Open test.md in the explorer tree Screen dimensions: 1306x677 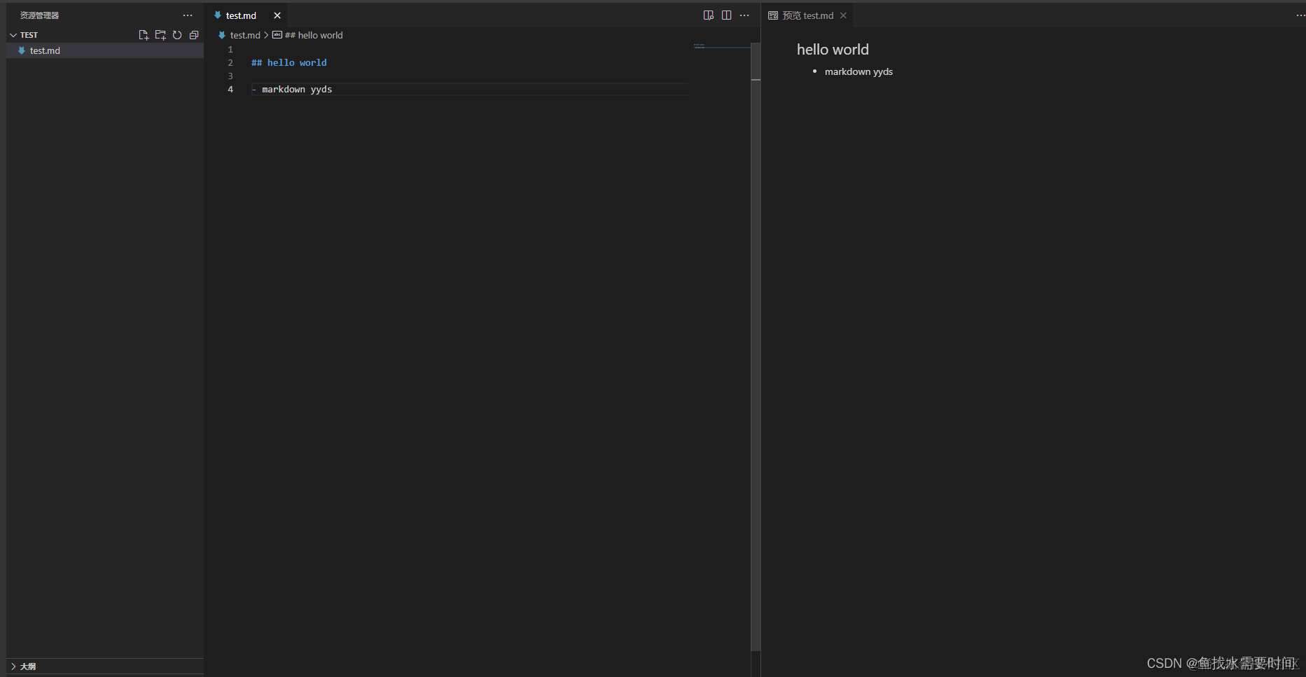coord(105,50)
